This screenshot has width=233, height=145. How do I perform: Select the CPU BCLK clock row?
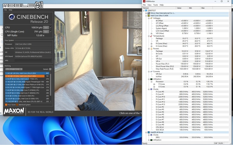click(186, 127)
